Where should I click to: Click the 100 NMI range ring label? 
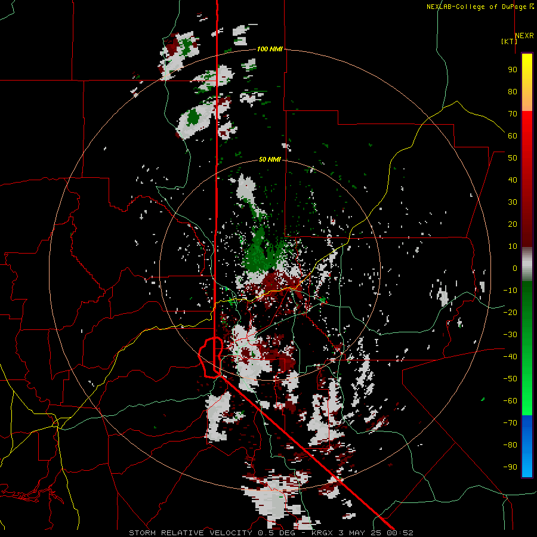[270, 49]
